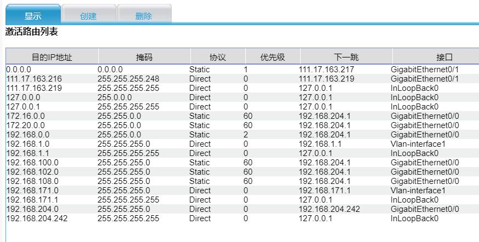
Task: Sort routes by 优先级 column header
Action: (x=273, y=57)
